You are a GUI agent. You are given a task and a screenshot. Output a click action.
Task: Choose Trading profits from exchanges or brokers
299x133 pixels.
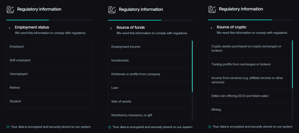[x=250, y=64]
